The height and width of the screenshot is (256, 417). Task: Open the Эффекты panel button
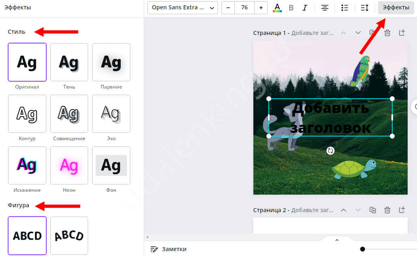396,8
